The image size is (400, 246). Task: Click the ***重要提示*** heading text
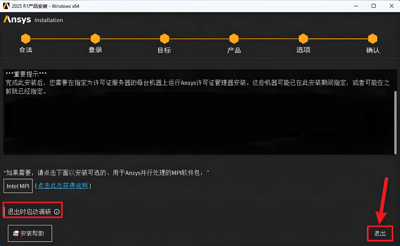(26, 74)
